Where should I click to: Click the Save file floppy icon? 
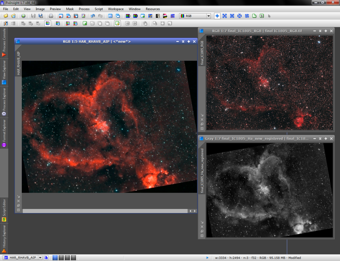tap(33, 16)
